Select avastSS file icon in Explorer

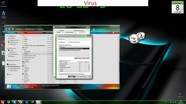(23, 48)
